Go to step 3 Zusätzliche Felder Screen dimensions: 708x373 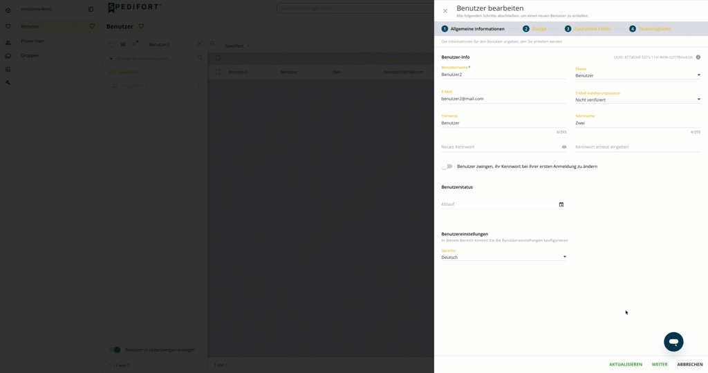coord(588,29)
